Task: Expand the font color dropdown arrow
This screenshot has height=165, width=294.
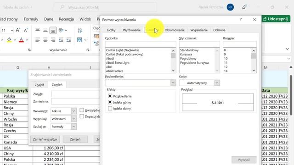Action: (x=27, y=40)
